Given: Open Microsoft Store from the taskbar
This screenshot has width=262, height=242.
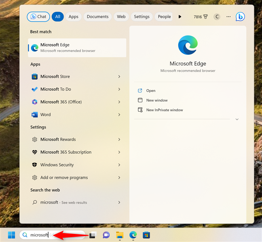Looking at the screenshot, I should (x=146, y=235).
